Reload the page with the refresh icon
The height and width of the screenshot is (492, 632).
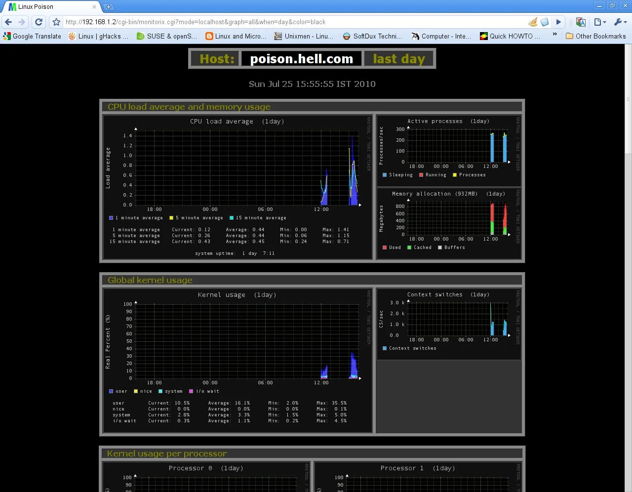pyautogui.click(x=39, y=22)
